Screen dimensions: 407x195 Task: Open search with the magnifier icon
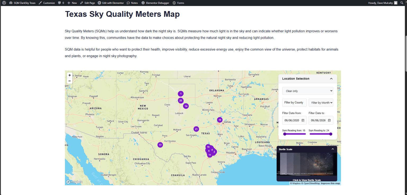click(x=402, y=3)
